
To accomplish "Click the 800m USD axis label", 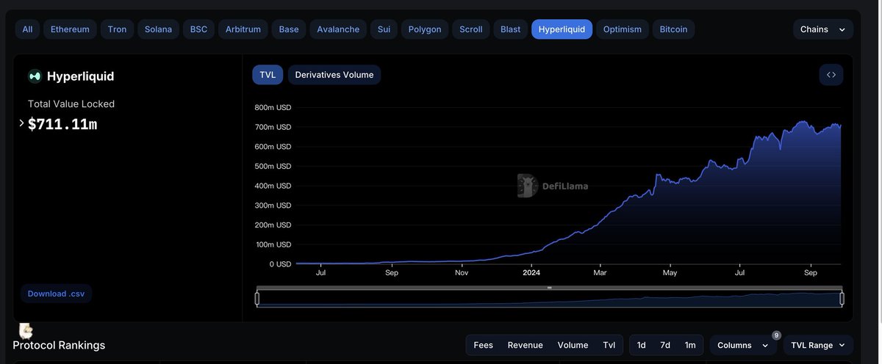I will (273, 107).
